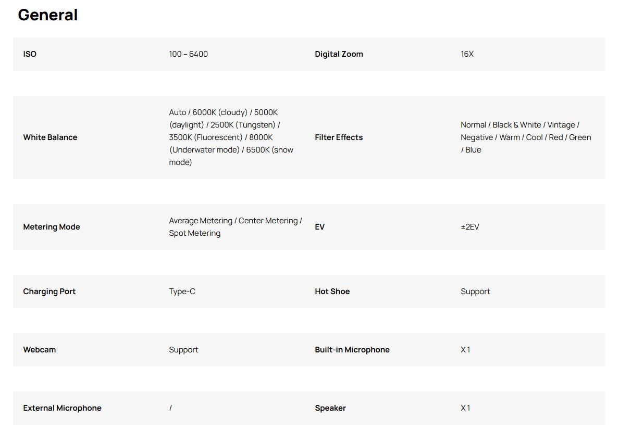Click the Filter Effects label
Image resolution: width=619 pixels, height=431 pixels.
click(x=339, y=137)
